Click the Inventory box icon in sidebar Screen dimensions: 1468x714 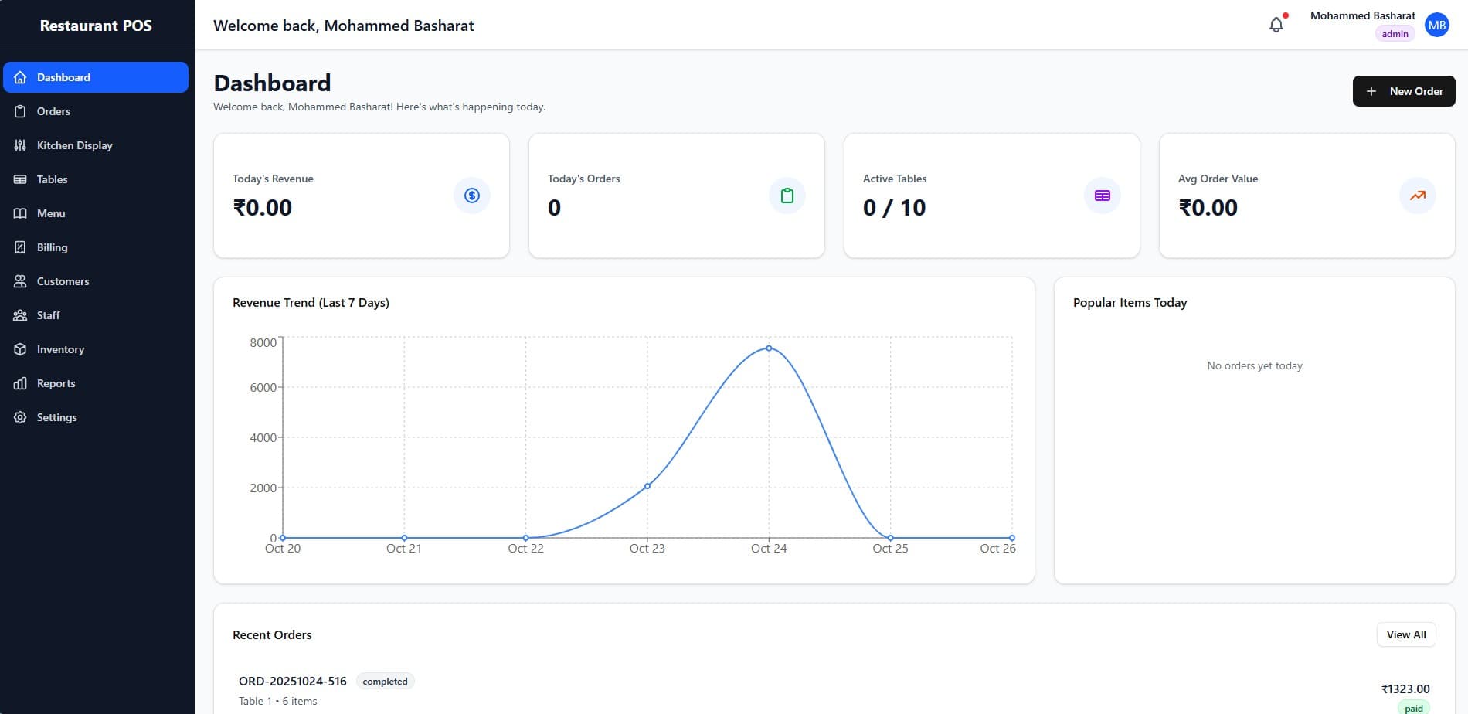tap(20, 349)
